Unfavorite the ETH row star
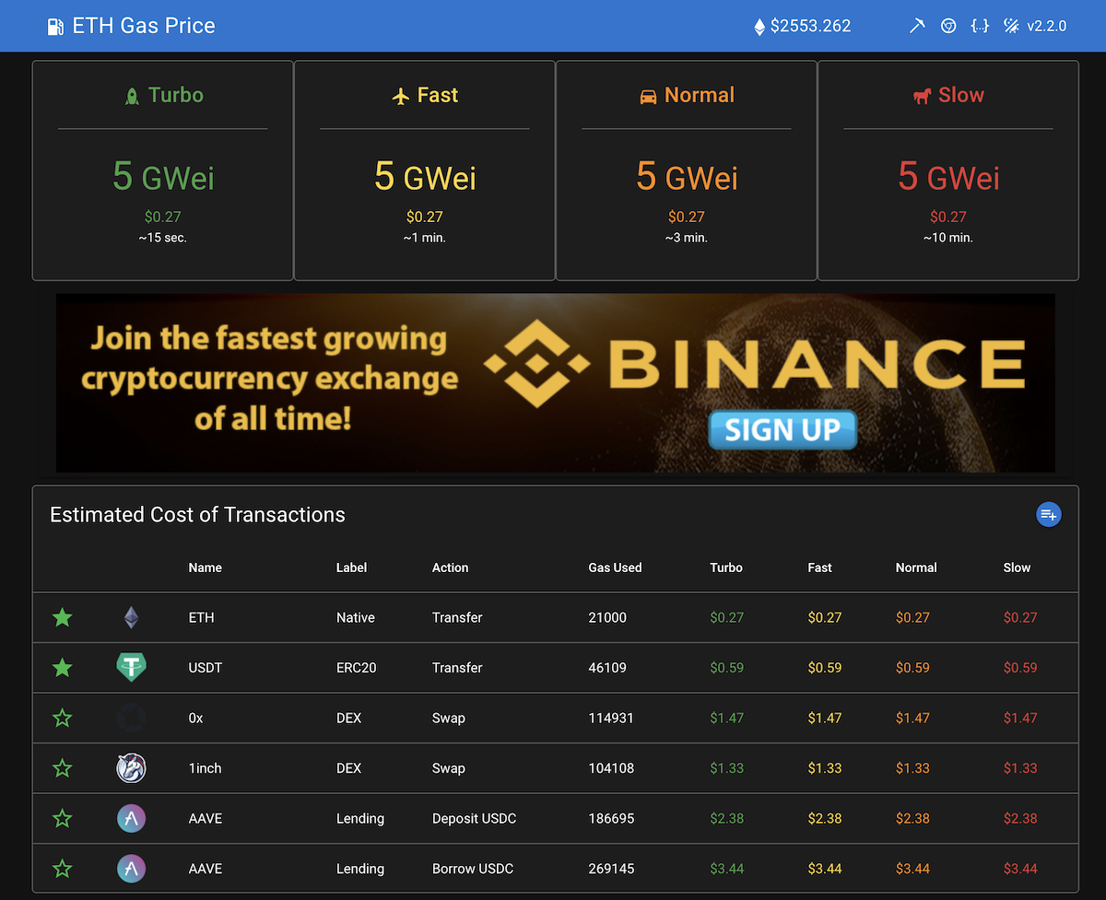Screen dimensions: 1106x900 [x=62, y=617]
